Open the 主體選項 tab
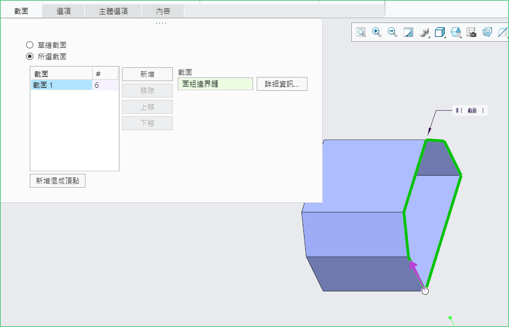509x327 pixels. (113, 11)
